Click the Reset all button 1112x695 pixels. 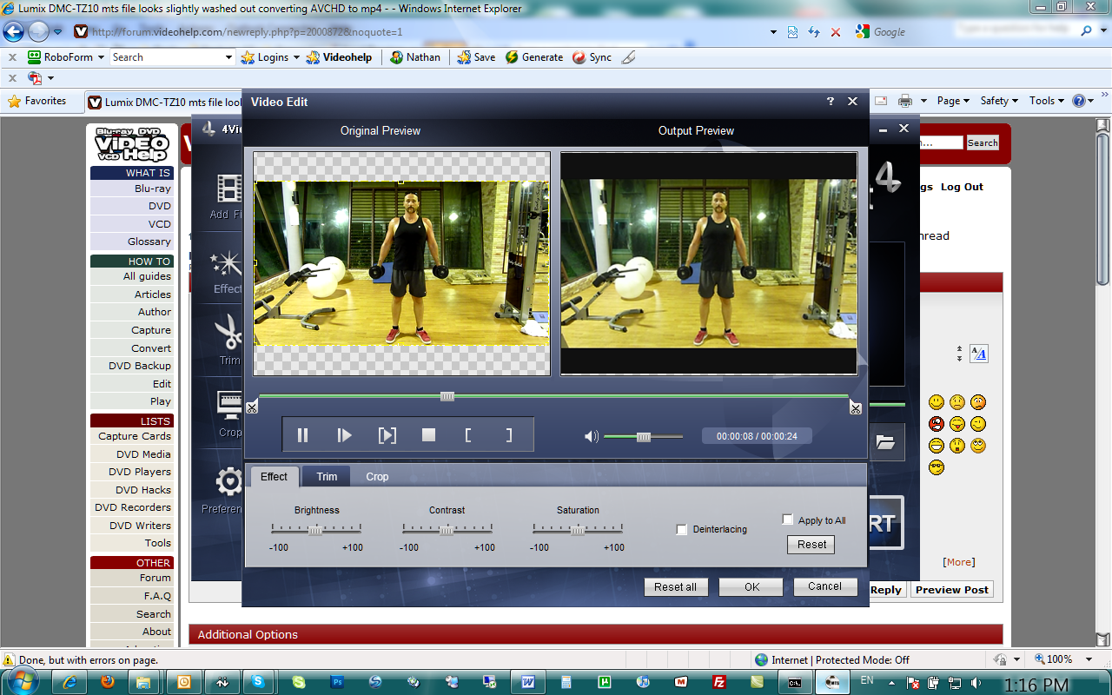click(676, 587)
